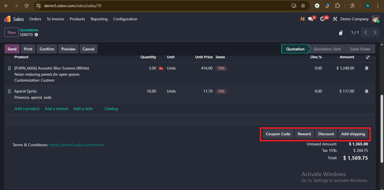Cancel the quotation
The height and width of the screenshot is (190, 384).
pos(88,49)
